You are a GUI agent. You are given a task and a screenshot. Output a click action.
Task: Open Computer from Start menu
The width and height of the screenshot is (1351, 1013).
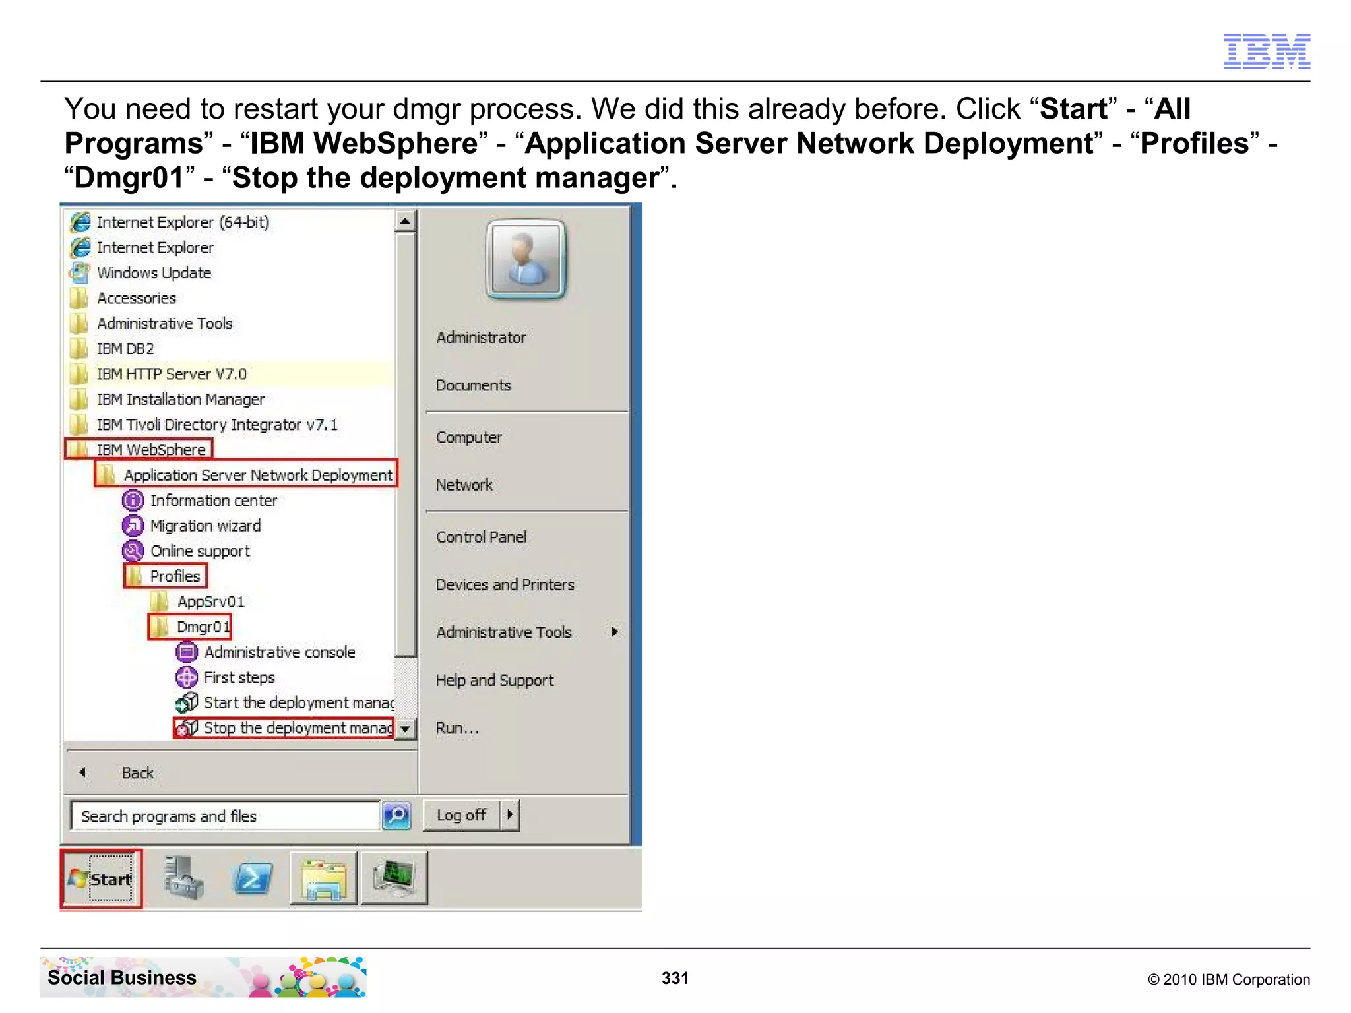pos(469,437)
